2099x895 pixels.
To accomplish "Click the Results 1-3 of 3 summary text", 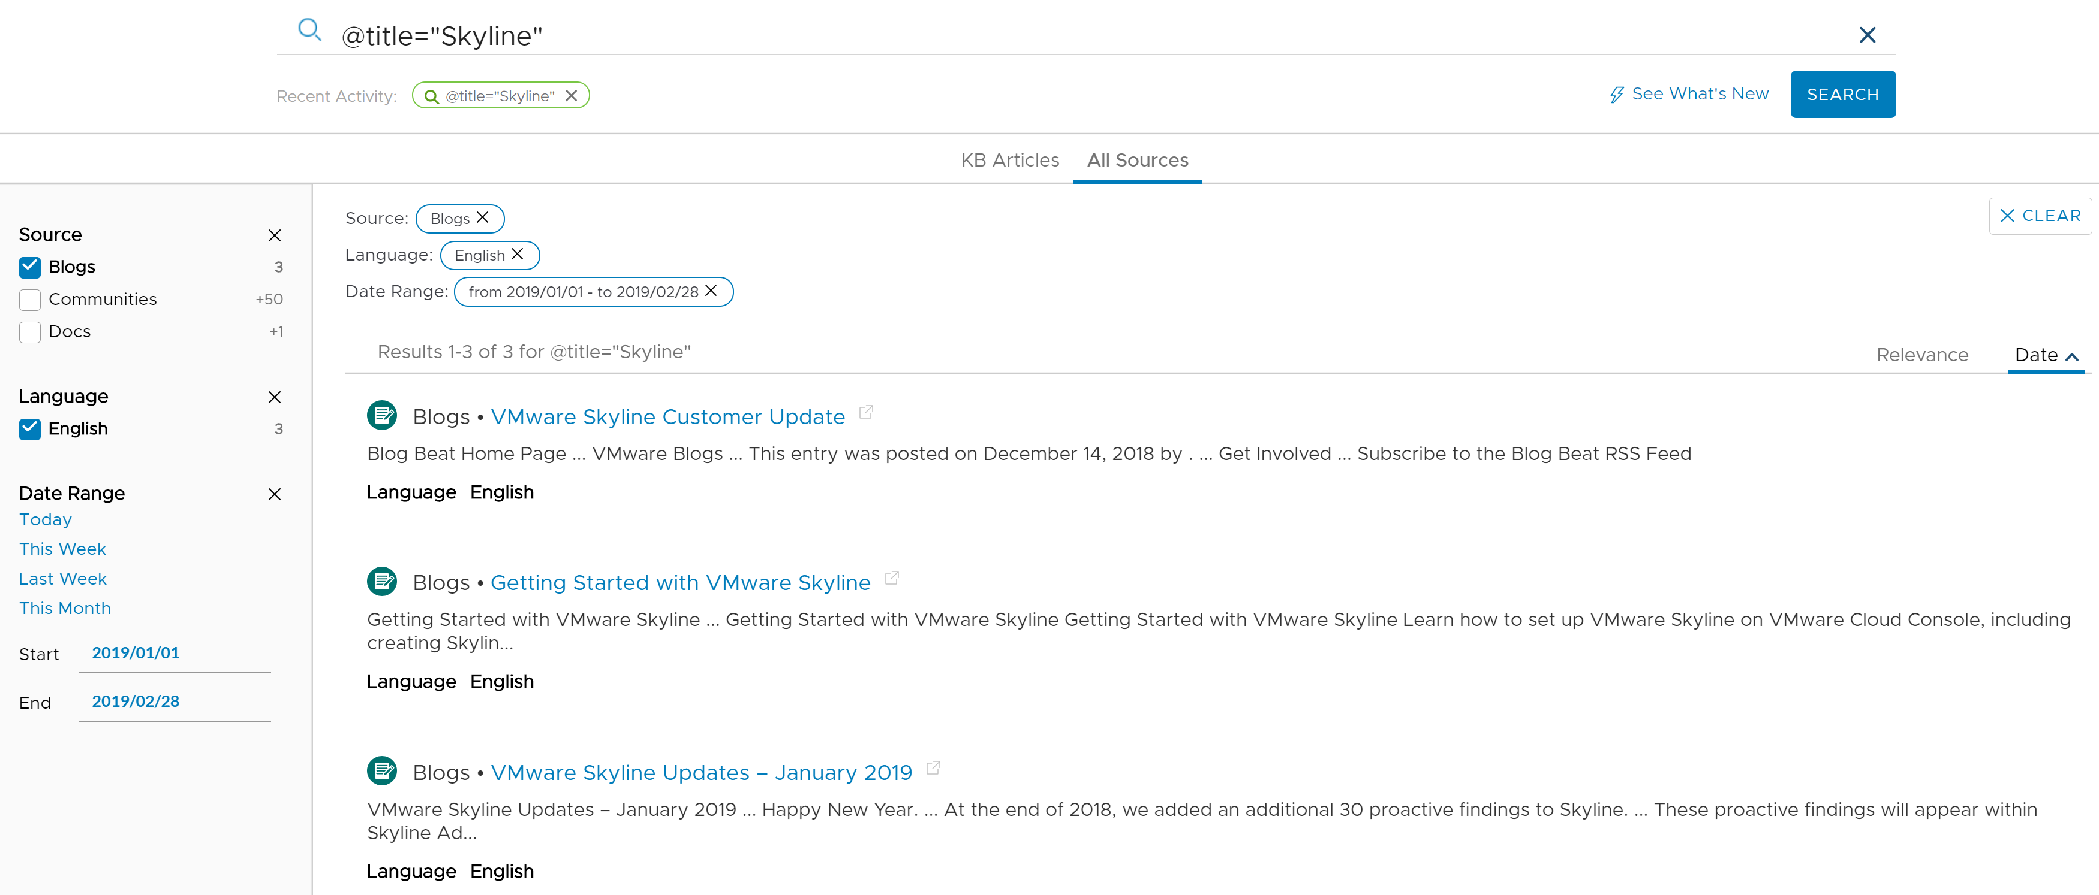I will tap(534, 352).
